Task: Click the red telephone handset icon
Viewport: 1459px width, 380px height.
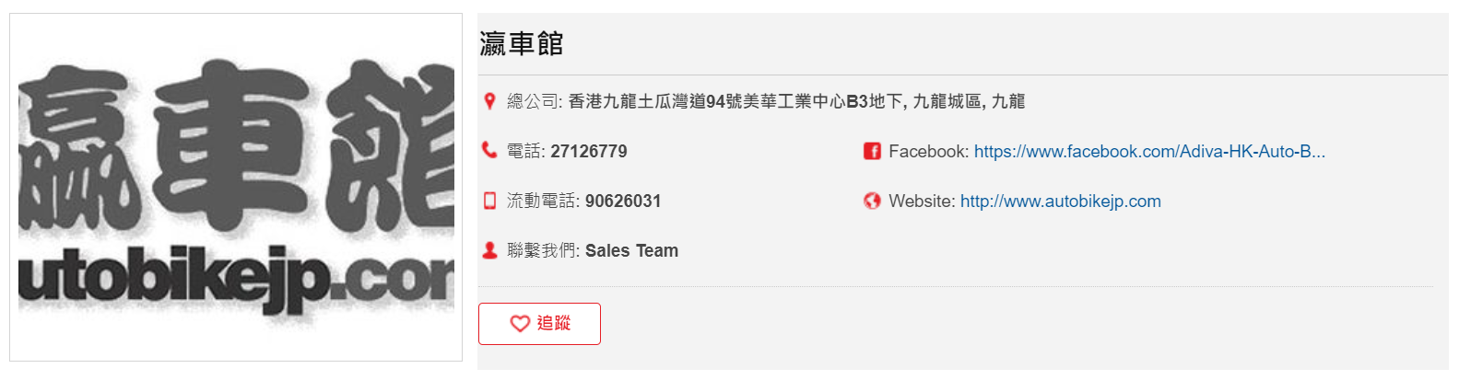Action: pyautogui.click(x=489, y=150)
